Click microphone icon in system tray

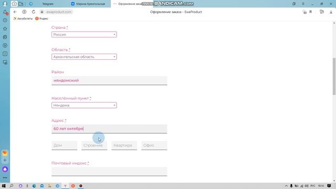point(291,186)
